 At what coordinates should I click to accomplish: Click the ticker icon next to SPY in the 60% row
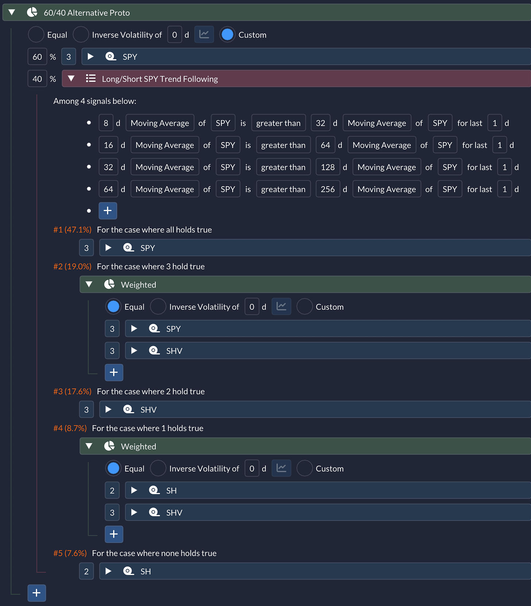(x=111, y=56)
